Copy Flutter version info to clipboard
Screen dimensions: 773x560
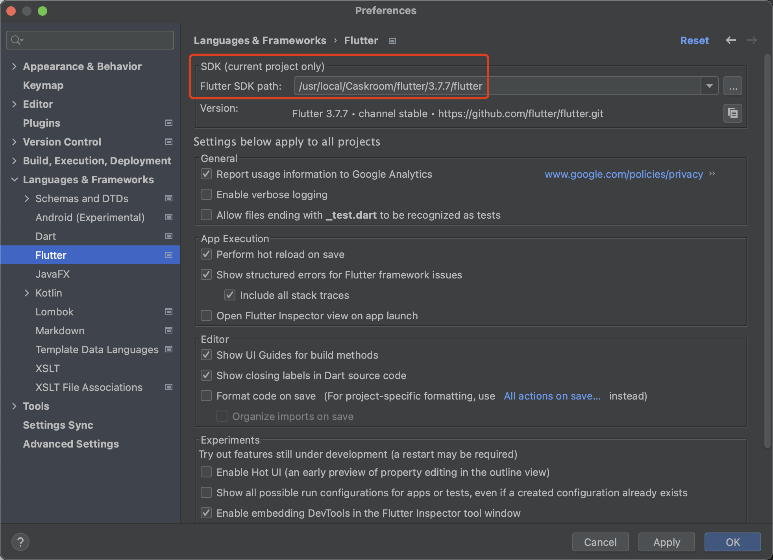click(x=732, y=114)
